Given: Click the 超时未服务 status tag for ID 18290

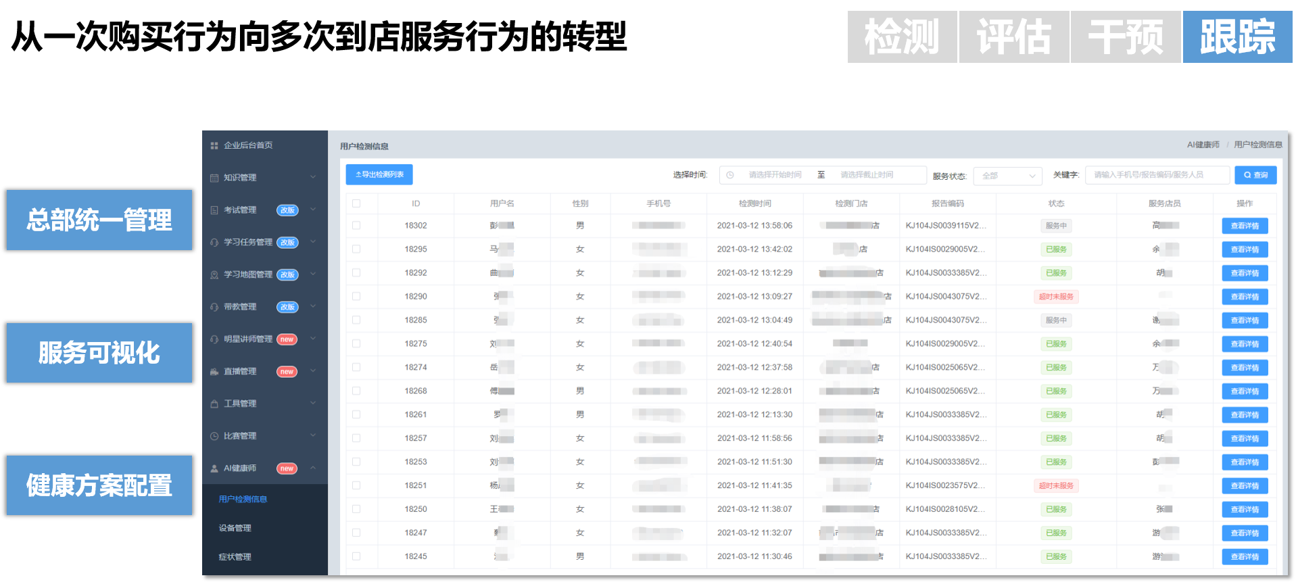Looking at the screenshot, I should pyautogui.click(x=1056, y=297).
